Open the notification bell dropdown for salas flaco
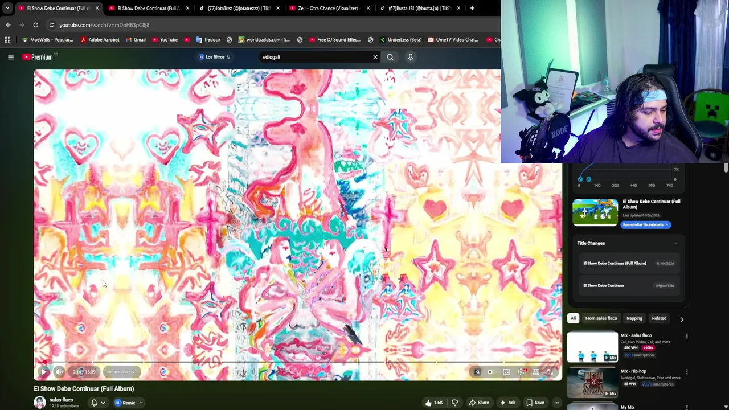This screenshot has width=729, height=410. (x=97, y=403)
